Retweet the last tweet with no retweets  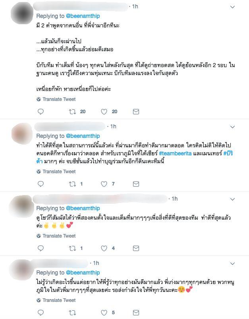click(72, 313)
